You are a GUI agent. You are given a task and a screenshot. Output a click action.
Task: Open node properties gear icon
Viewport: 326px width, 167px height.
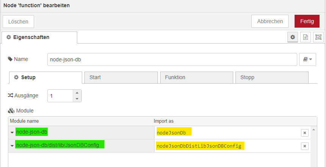click(293, 37)
